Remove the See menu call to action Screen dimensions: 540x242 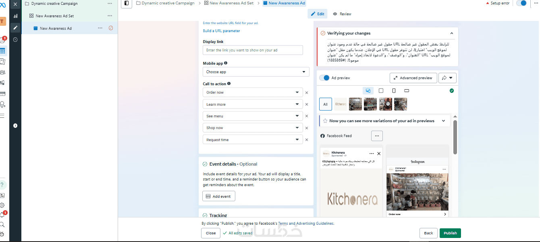pos(307,116)
